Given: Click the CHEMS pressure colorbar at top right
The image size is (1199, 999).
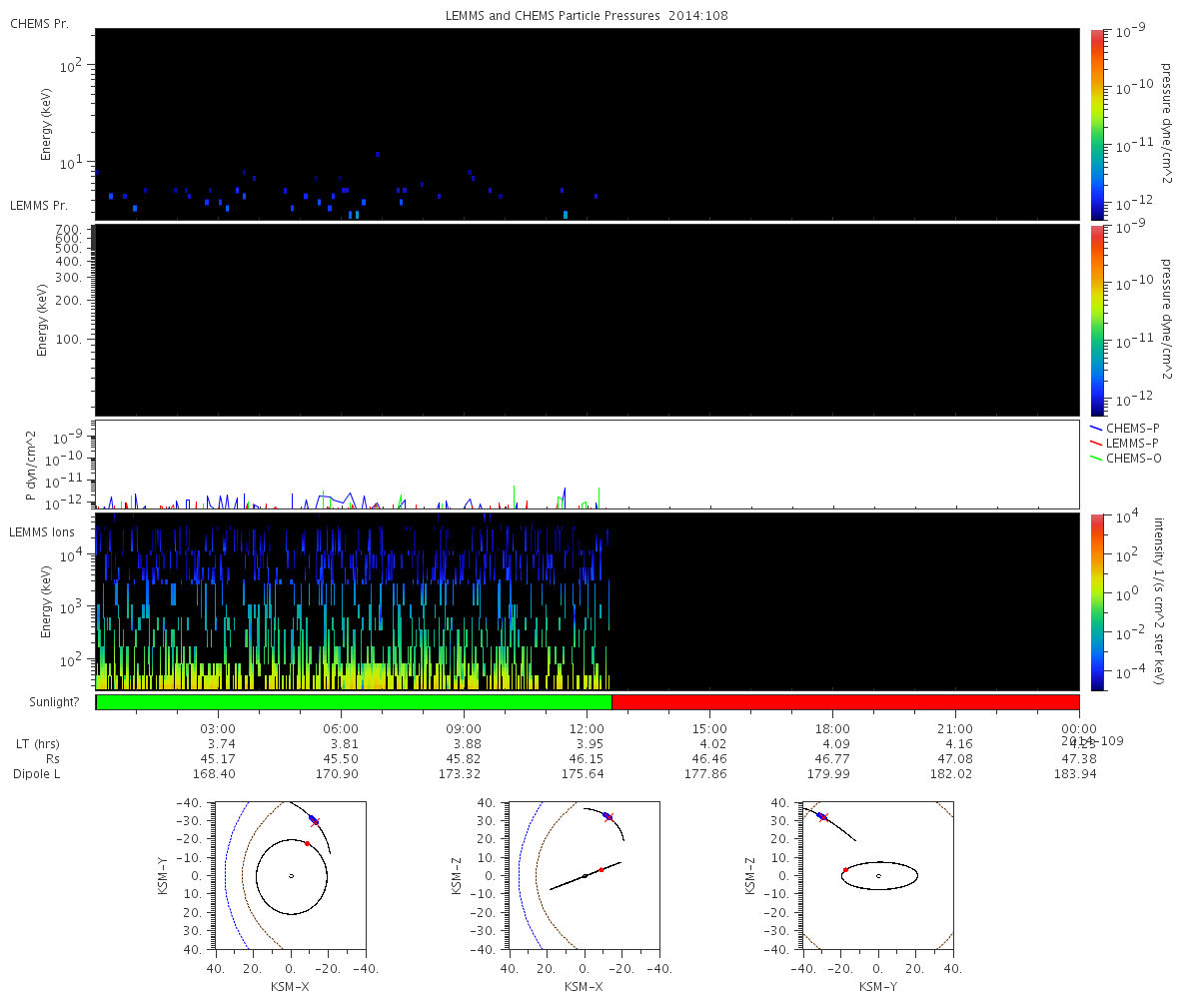Looking at the screenshot, I should coord(1096,124).
